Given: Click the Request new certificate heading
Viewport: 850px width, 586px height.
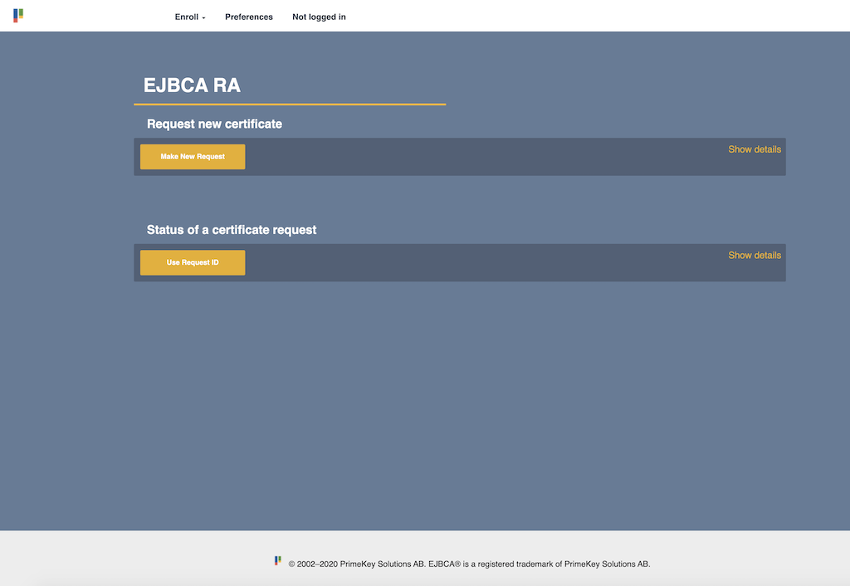Looking at the screenshot, I should [x=214, y=124].
